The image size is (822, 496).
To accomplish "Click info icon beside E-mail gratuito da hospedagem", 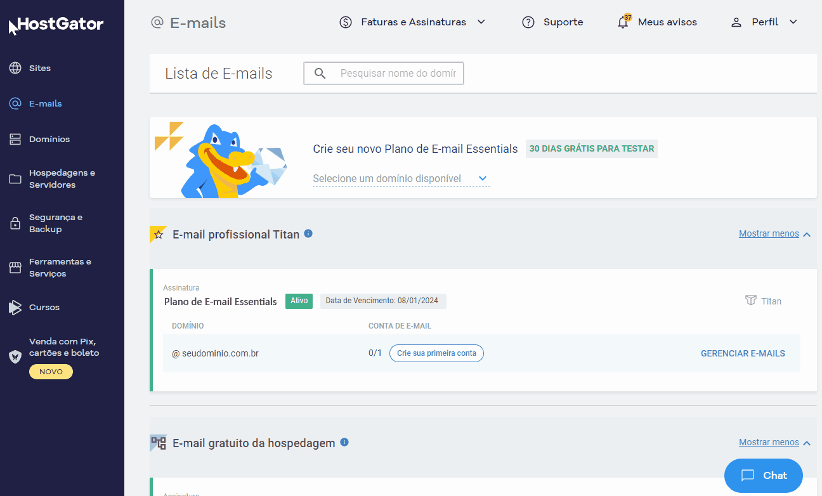I will 344,442.
